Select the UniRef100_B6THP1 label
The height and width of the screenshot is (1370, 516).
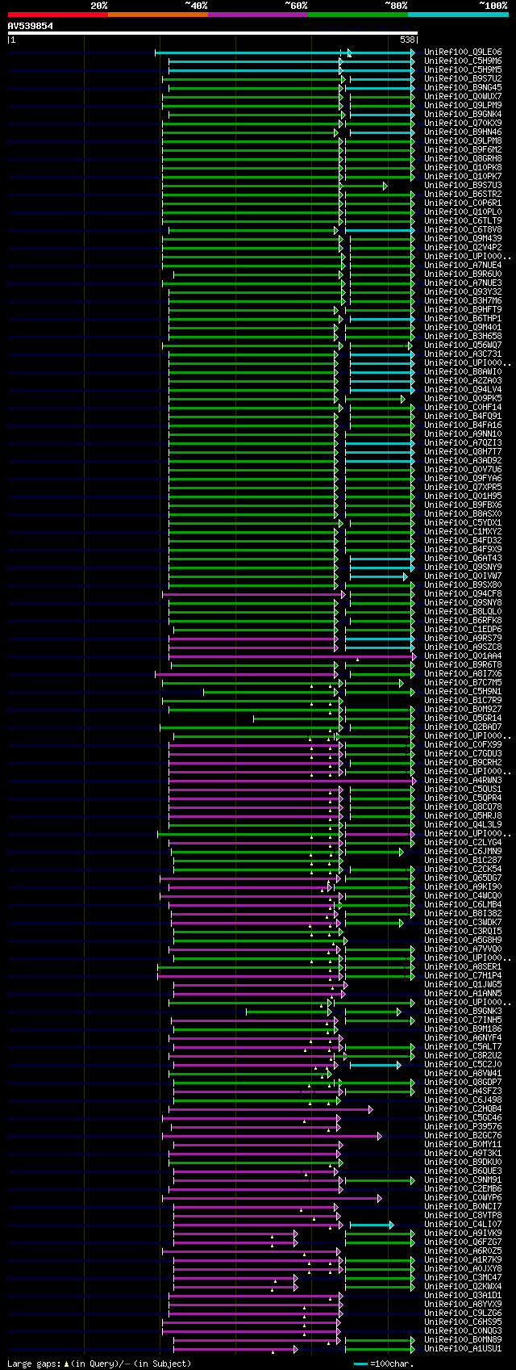coord(463,319)
